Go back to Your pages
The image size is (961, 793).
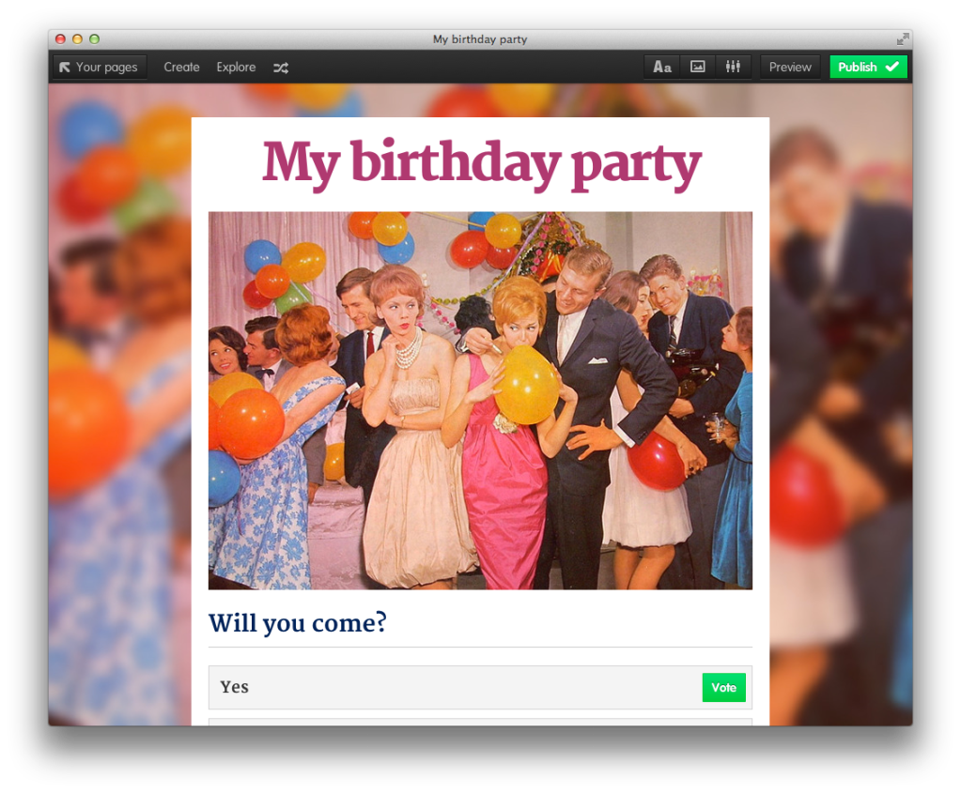coord(100,68)
